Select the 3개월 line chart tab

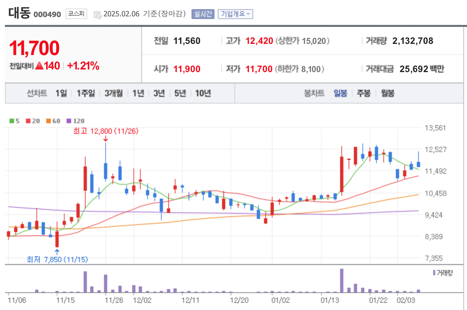pyautogui.click(x=113, y=93)
